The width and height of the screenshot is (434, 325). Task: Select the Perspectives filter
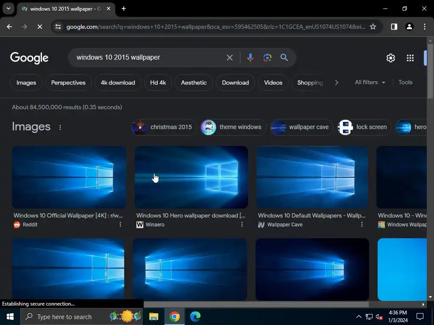coord(68,83)
